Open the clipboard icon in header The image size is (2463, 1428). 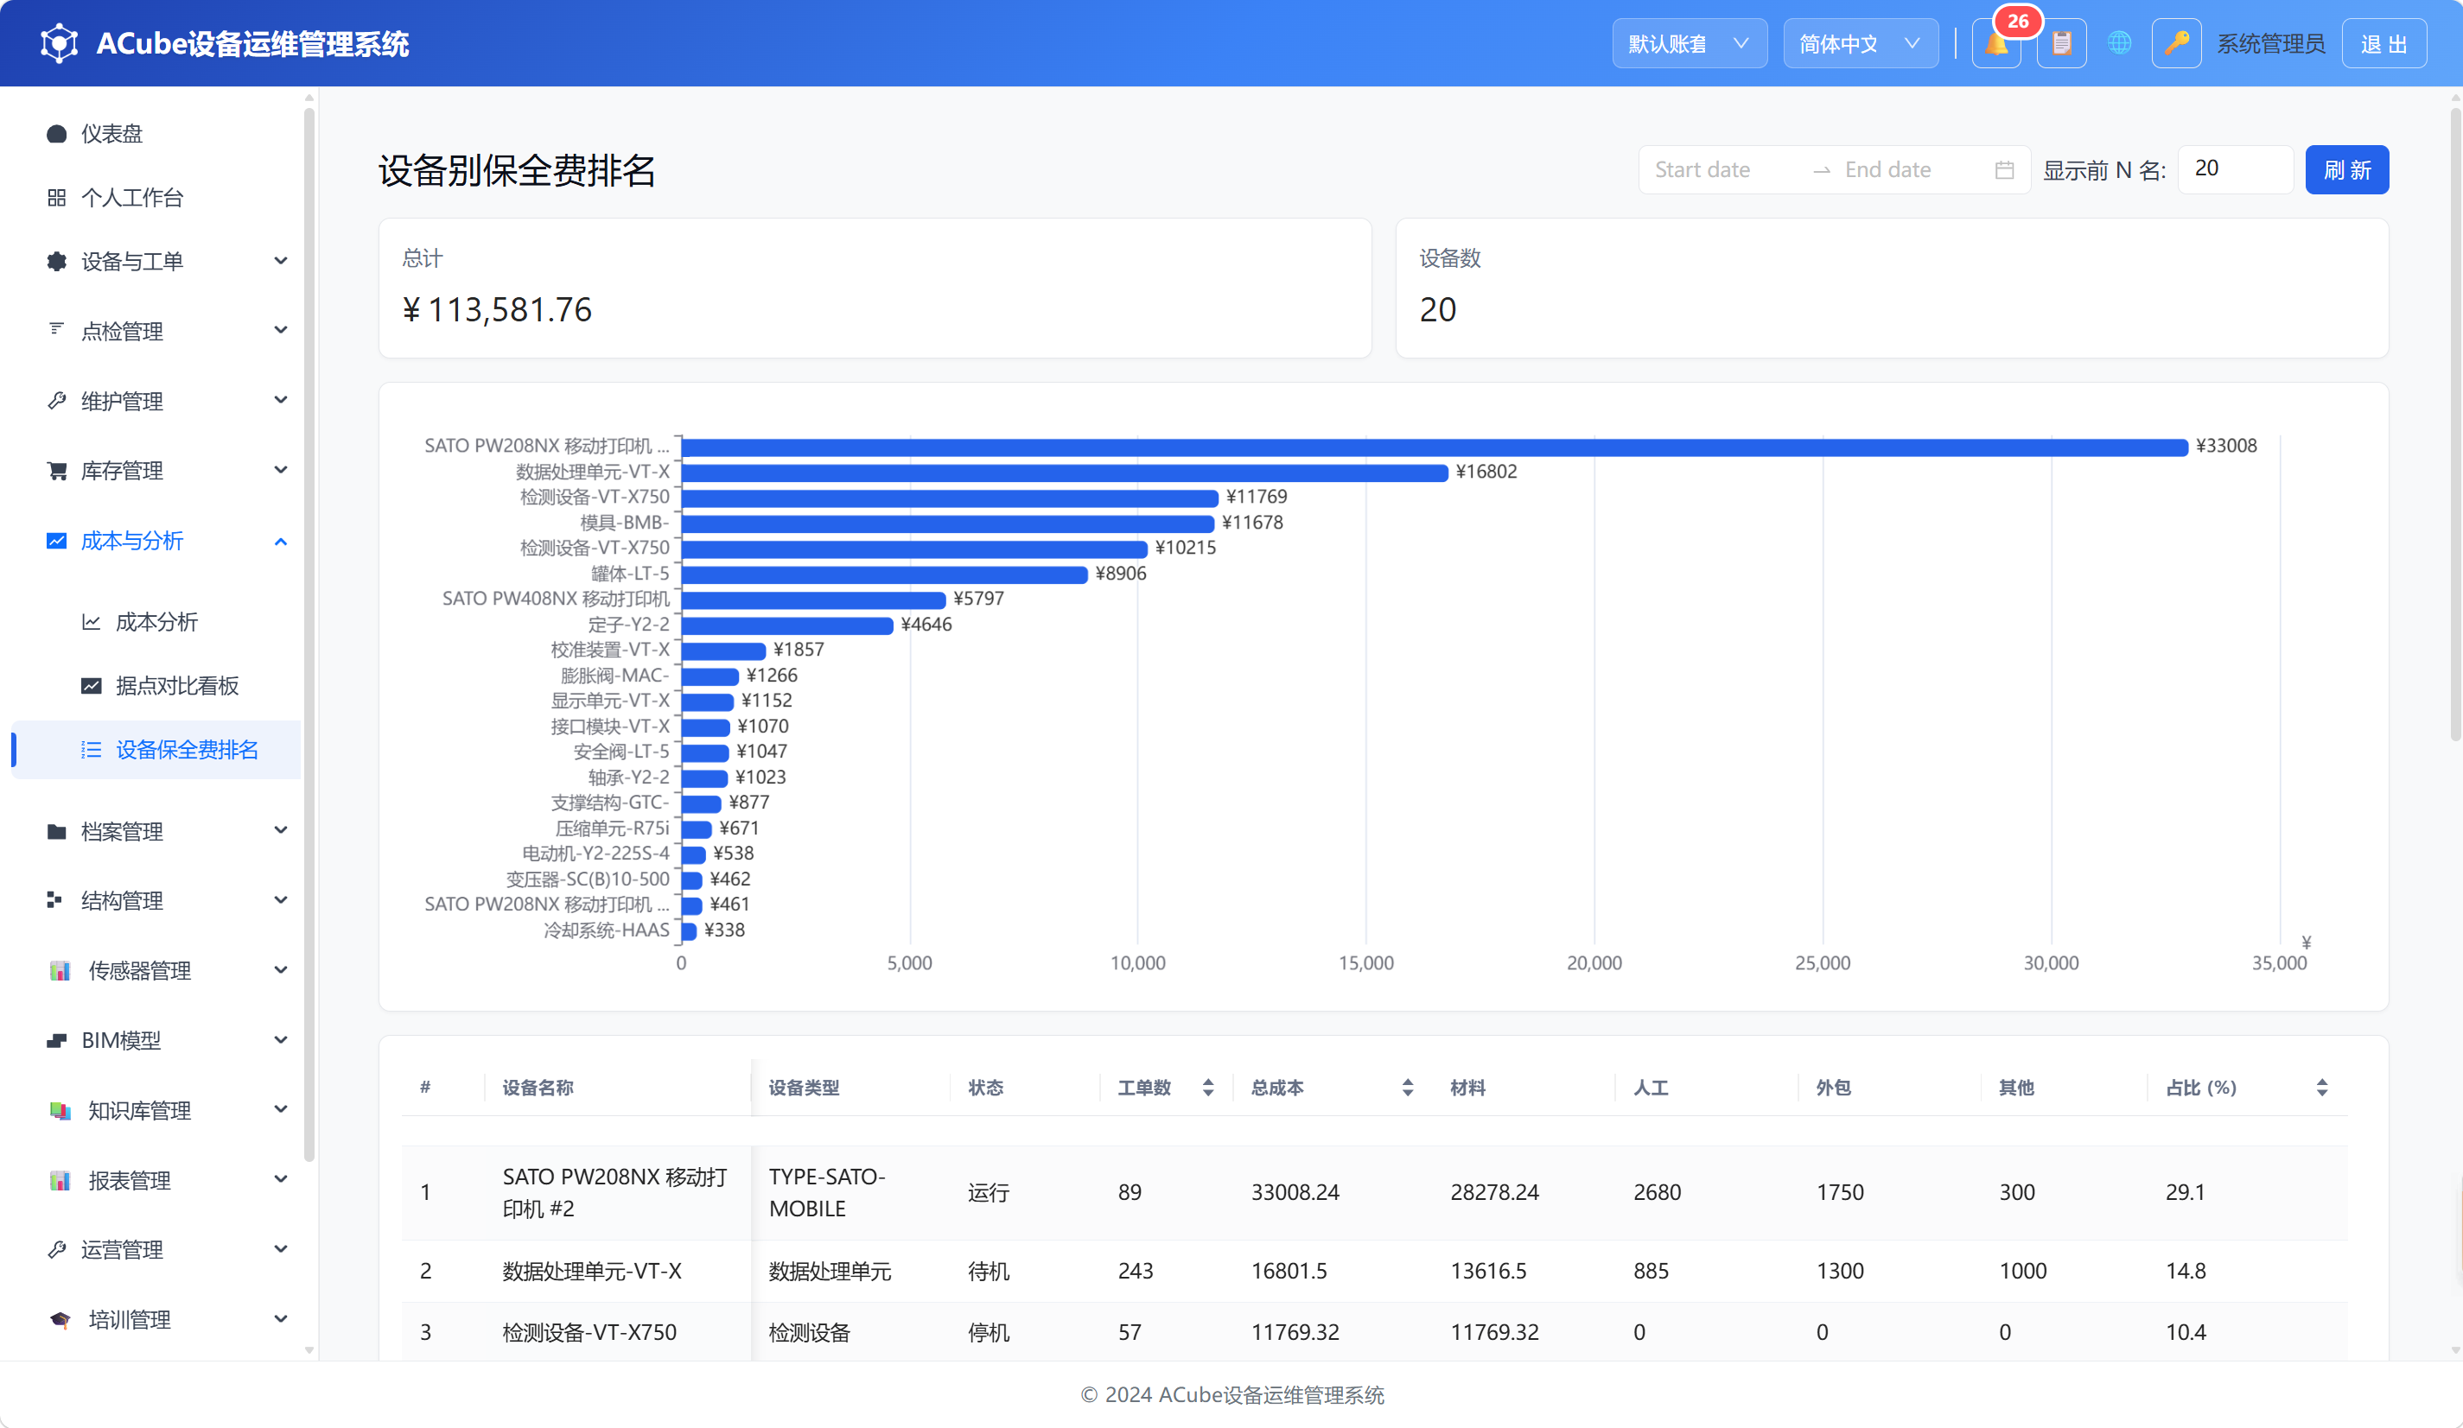[x=2061, y=44]
